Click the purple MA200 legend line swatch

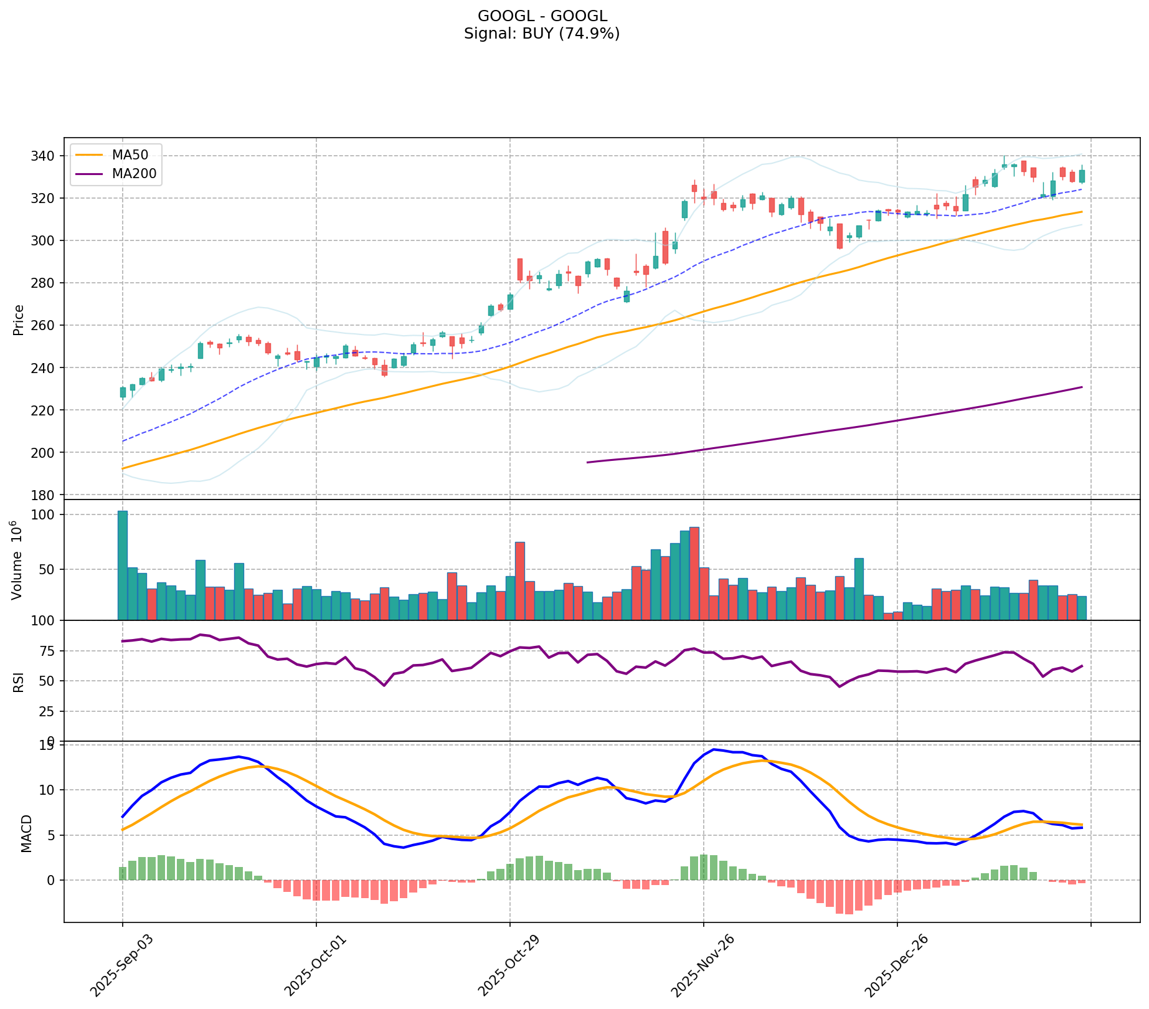(x=89, y=173)
